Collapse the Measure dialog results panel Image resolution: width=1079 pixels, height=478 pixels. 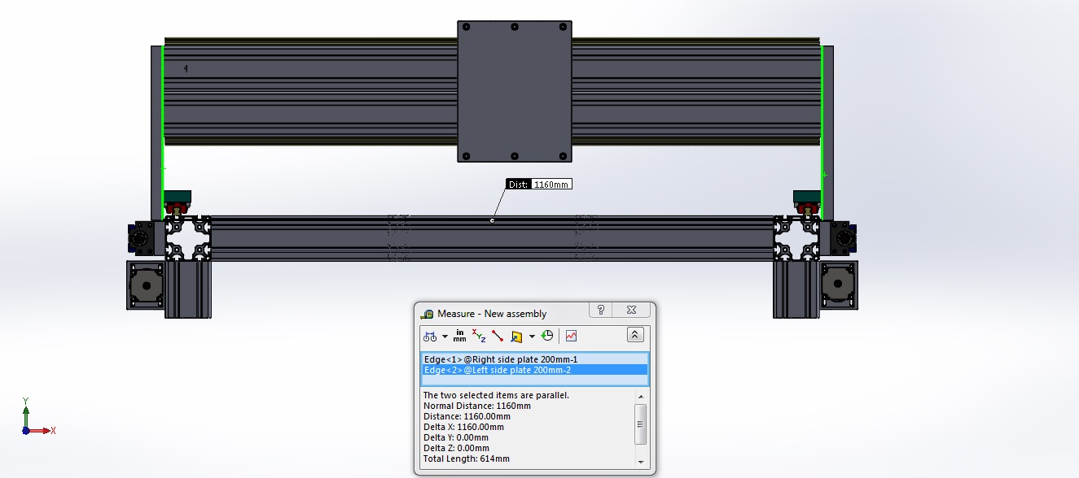coord(635,335)
